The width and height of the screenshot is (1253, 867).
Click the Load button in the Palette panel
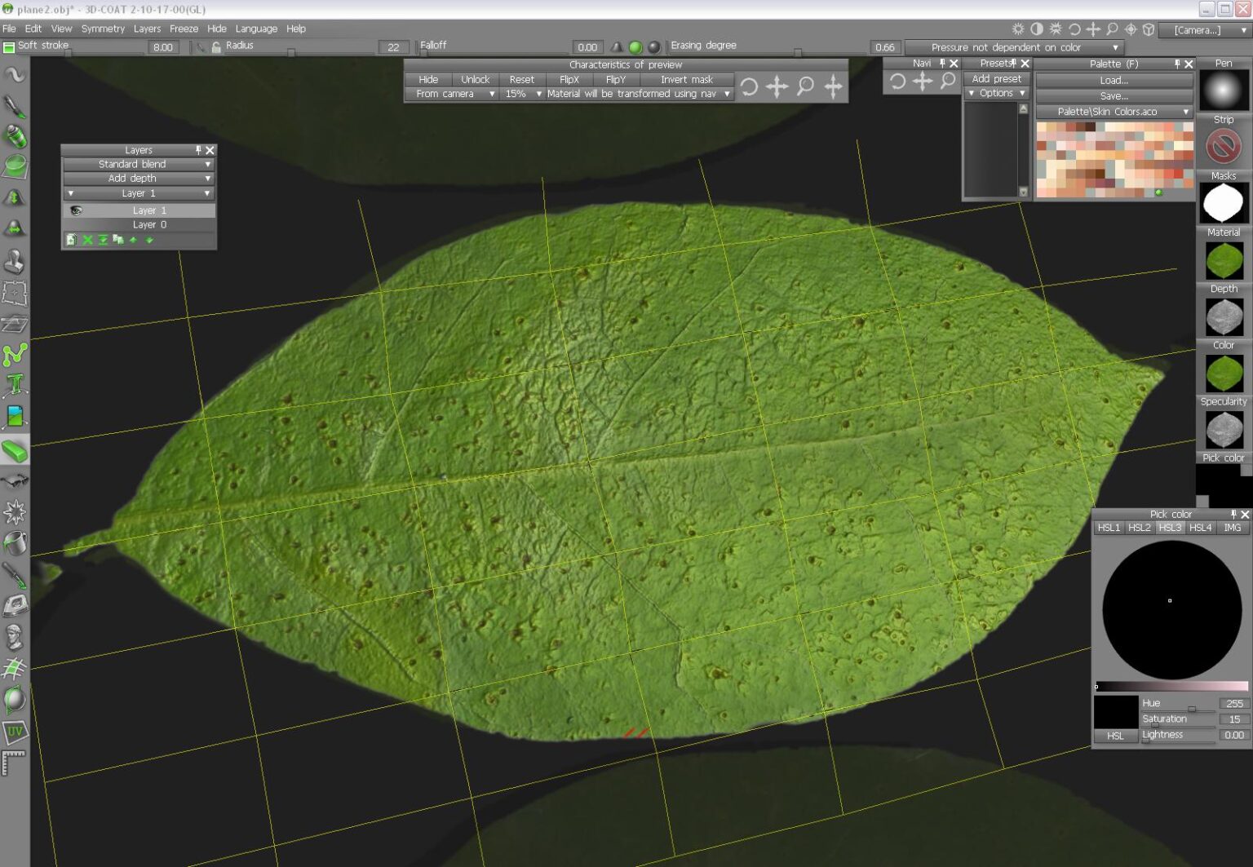pyautogui.click(x=1114, y=80)
